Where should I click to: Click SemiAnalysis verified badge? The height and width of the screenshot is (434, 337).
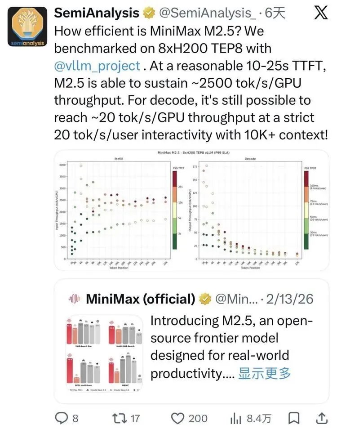click(x=149, y=13)
